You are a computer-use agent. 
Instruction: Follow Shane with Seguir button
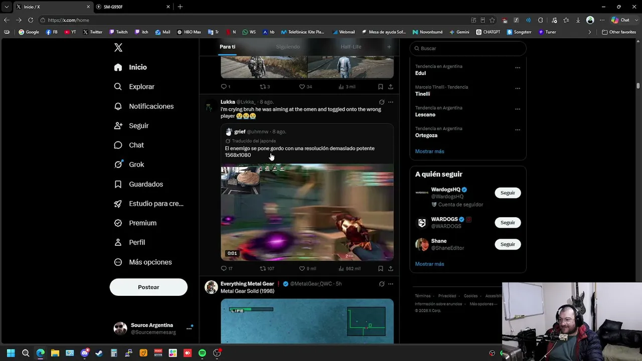[x=508, y=244]
